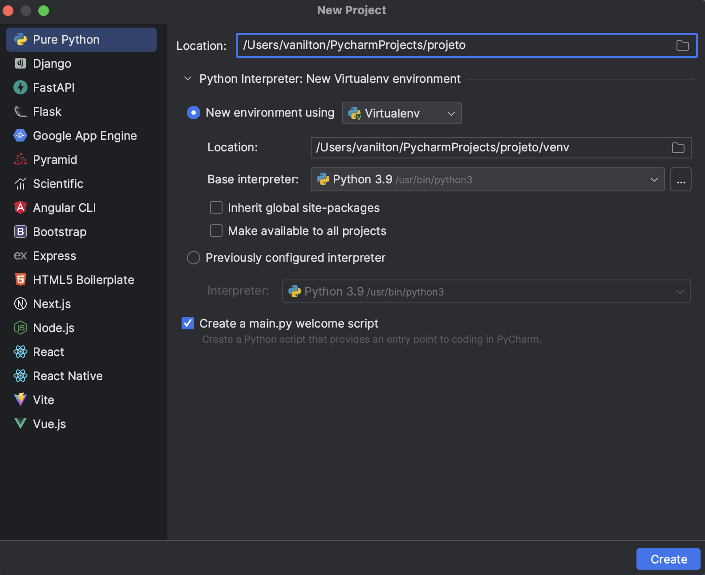Select Flask project type
The height and width of the screenshot is (575, 705).
(x=81, y=112)
